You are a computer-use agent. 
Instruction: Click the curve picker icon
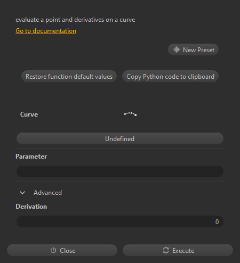[130, 114]
